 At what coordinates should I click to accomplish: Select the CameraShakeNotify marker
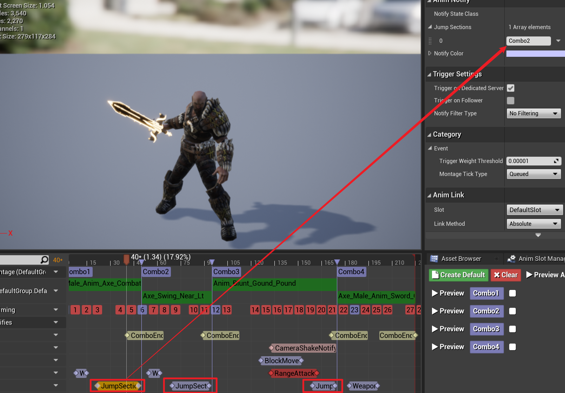pos(303,348)
